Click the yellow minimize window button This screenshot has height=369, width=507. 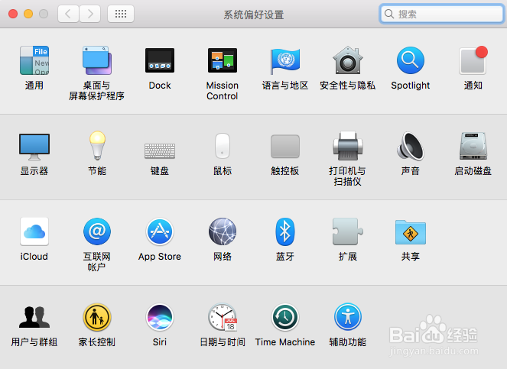(28, 14)
